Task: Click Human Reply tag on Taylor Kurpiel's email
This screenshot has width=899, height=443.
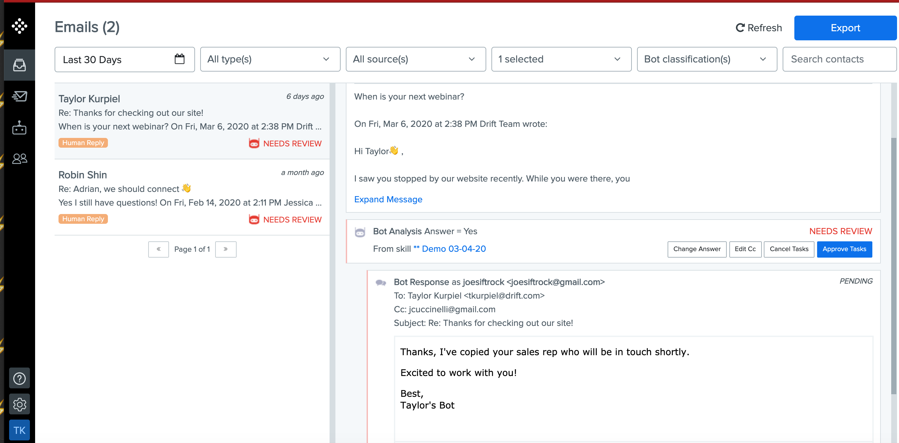Action: click(83, 143)
